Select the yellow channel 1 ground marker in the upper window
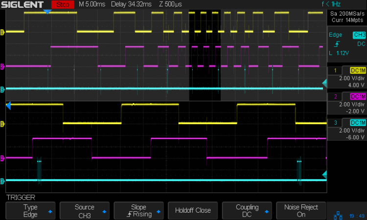Image resolution: width=367 pixels, height=220 pixels. tap(2, 32)
